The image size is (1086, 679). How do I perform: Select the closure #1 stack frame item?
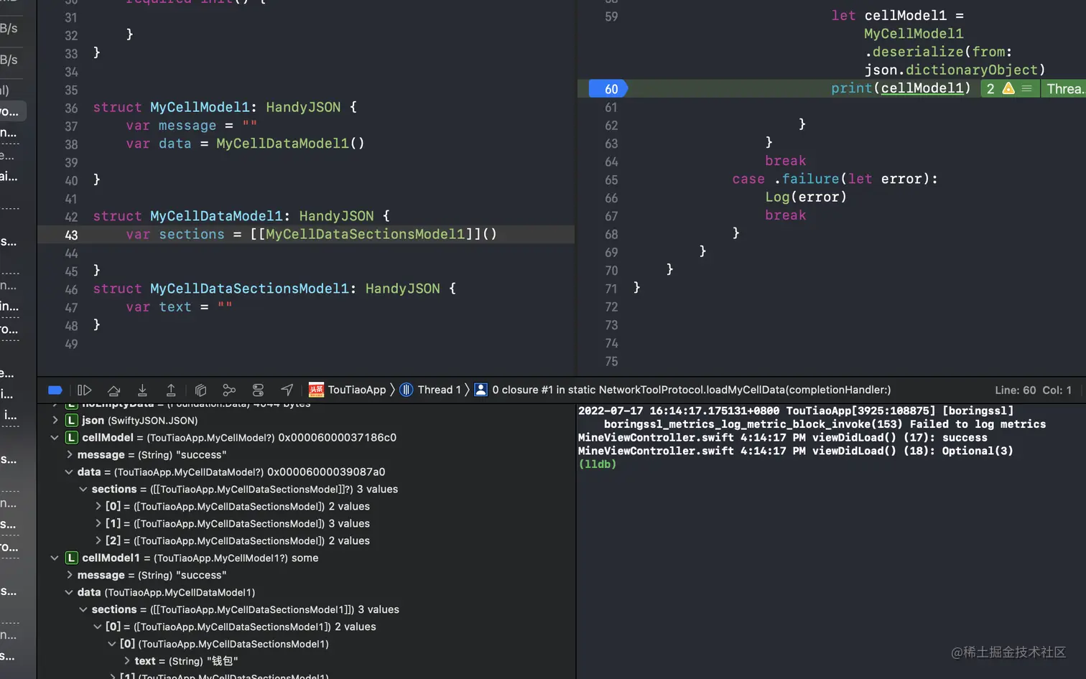pos(691,390)
